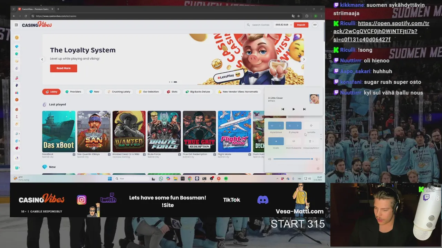Screen dimensions: 442x248
Task: Click info icon beside Brute Force title
Action: (x=179, y=154)
